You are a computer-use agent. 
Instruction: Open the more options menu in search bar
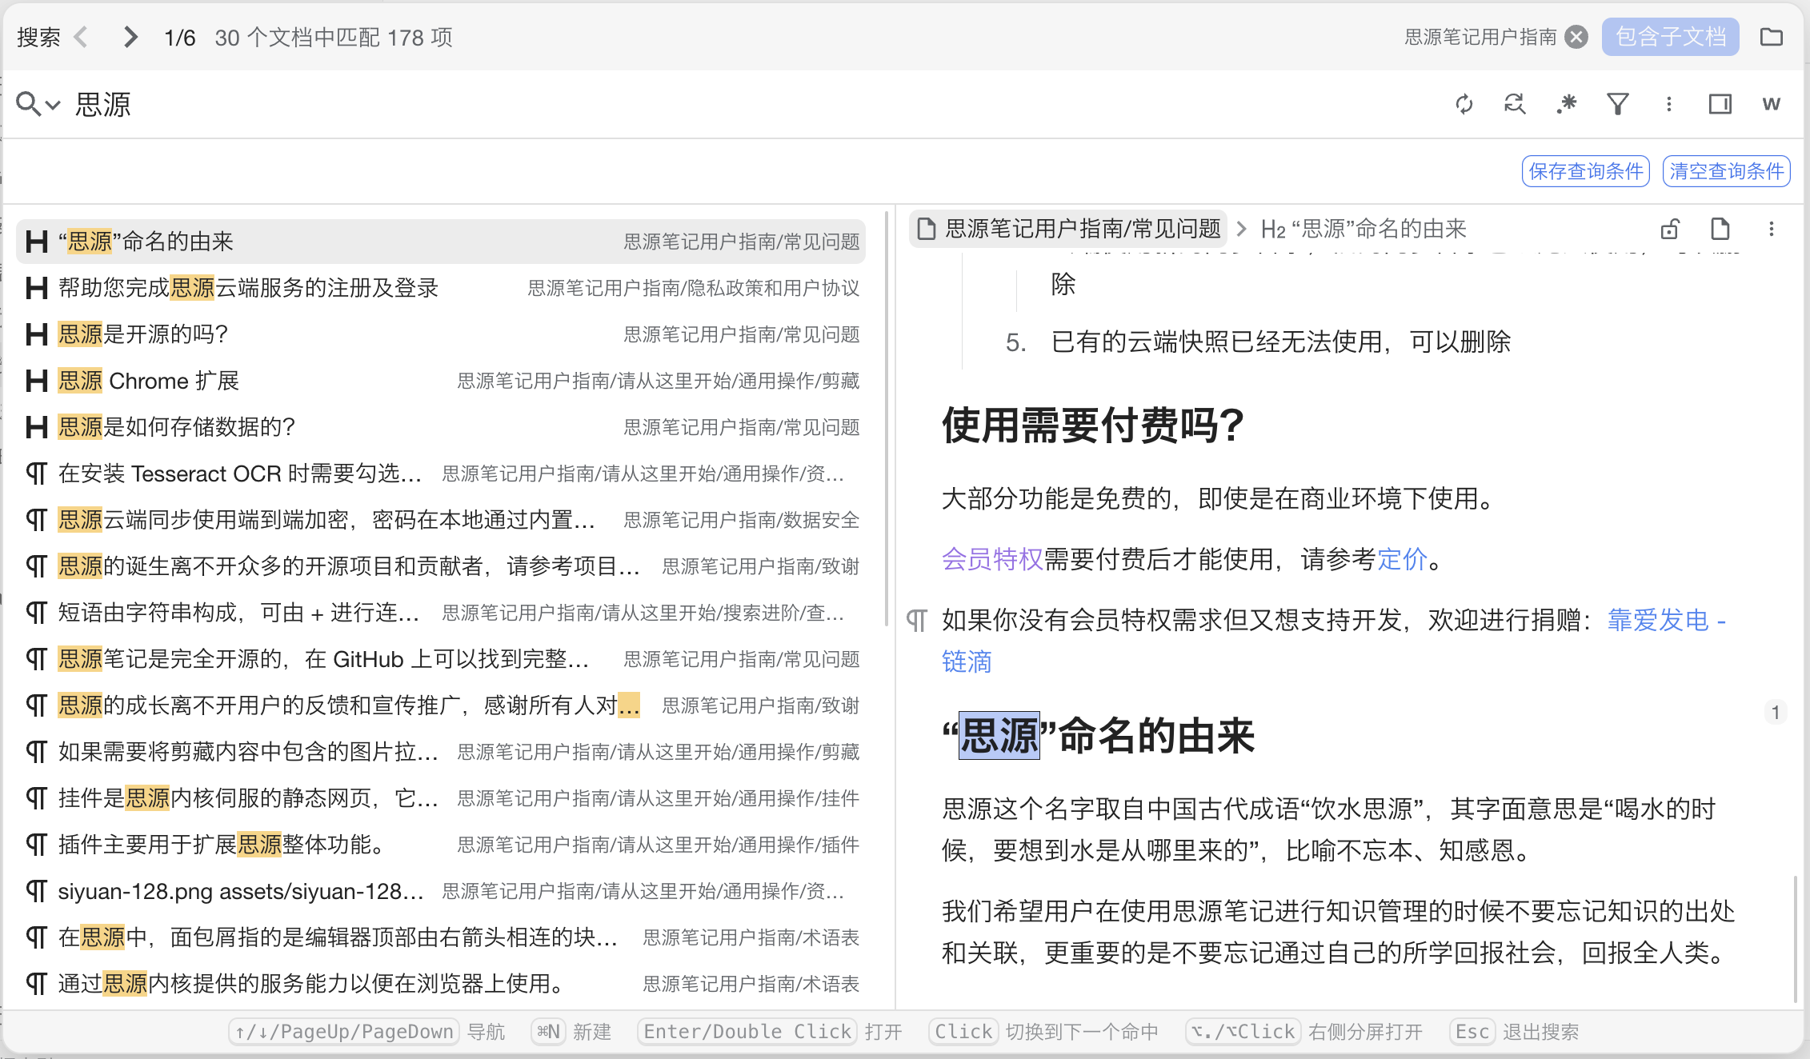(x=1668, y=104)
